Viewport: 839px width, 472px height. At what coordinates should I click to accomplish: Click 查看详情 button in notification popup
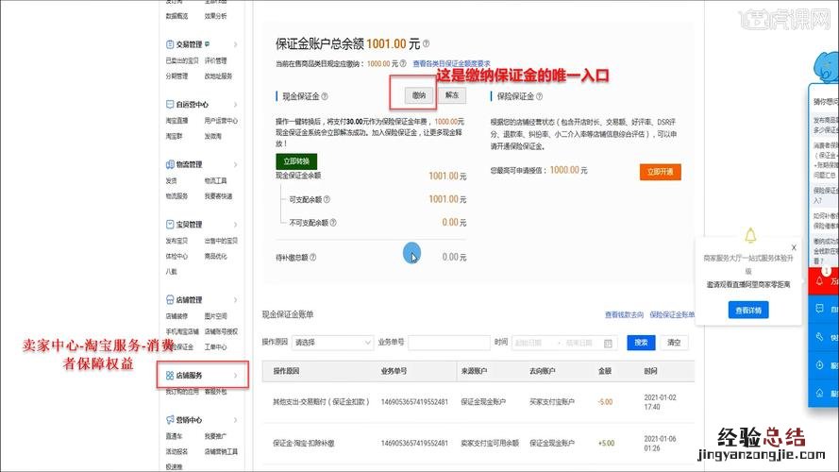point(747,310)
